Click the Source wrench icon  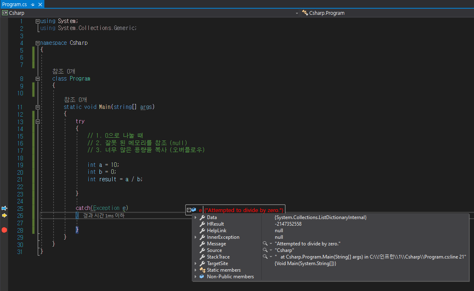pyautogui.click(x=202, y=250)
